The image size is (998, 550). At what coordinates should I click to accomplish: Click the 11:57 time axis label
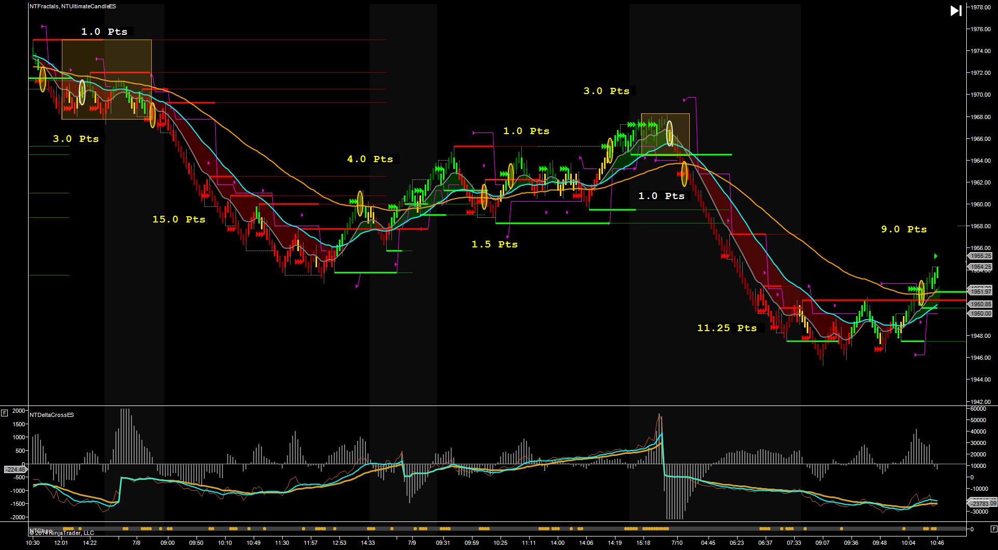pyautogui.click(x=310, y=543)
